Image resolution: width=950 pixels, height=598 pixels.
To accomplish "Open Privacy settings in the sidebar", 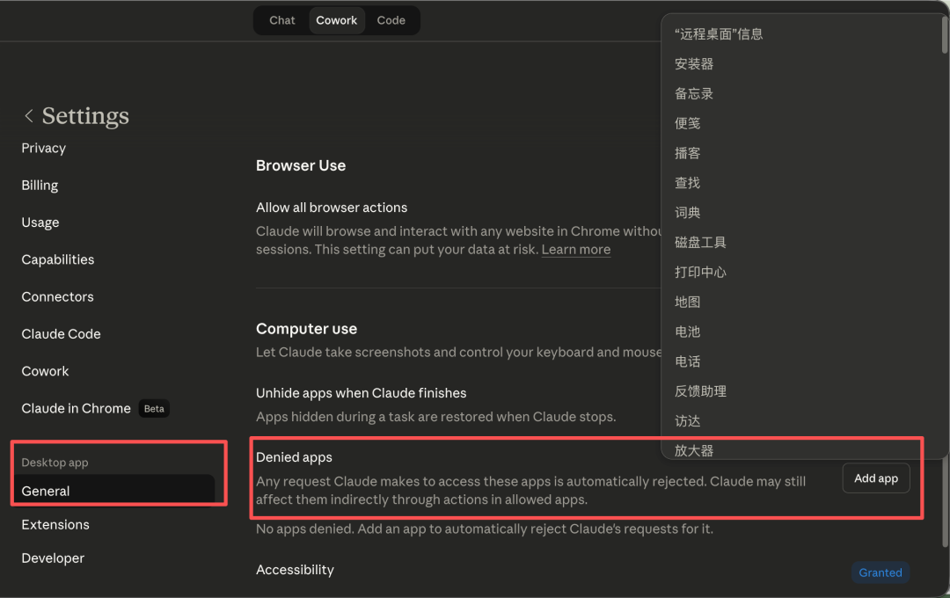I will (x=43, y=148).
